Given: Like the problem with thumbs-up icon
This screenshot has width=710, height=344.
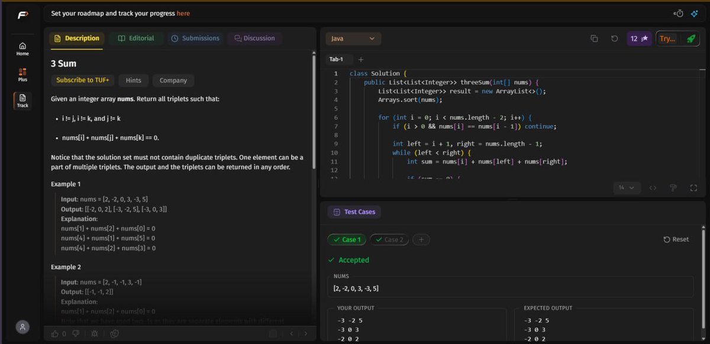Looking at the screenshot, I should click(x=55, y=333).
